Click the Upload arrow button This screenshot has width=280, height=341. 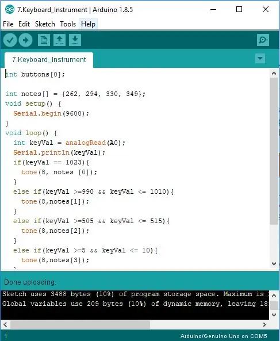[x=25, y=40]
